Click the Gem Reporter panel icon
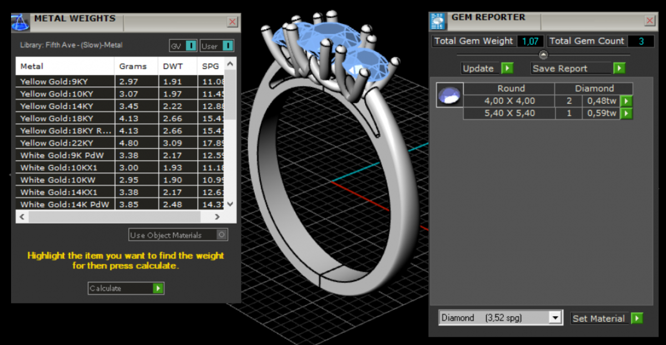Image resolution: width=666 pixels, height=345 pixels. pyautogui.click(x=438, y=21)
